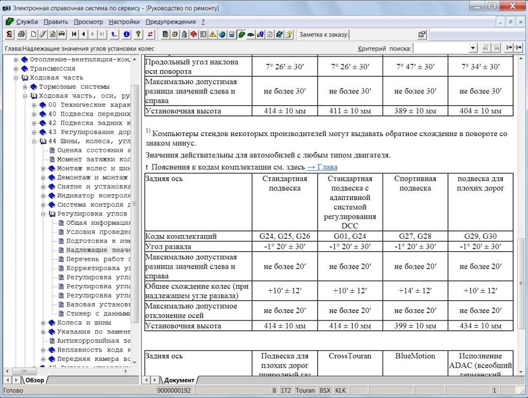Click the '+14′ ± 12′' table cell
The width and height of the screenshot is (528, 398).
tap(415, 291)
